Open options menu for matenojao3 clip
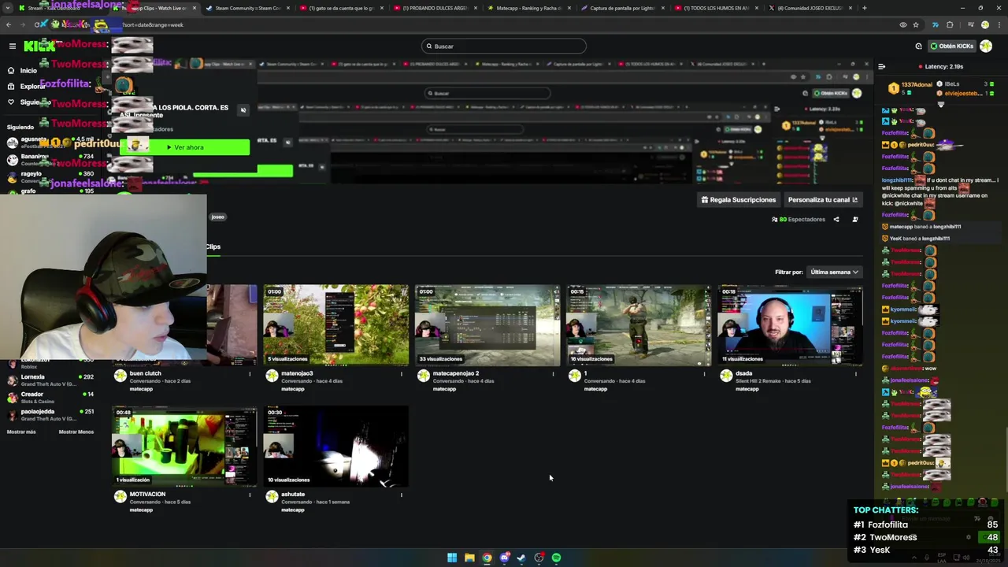Screen dimensions: 1008x567 pos(402,374)
